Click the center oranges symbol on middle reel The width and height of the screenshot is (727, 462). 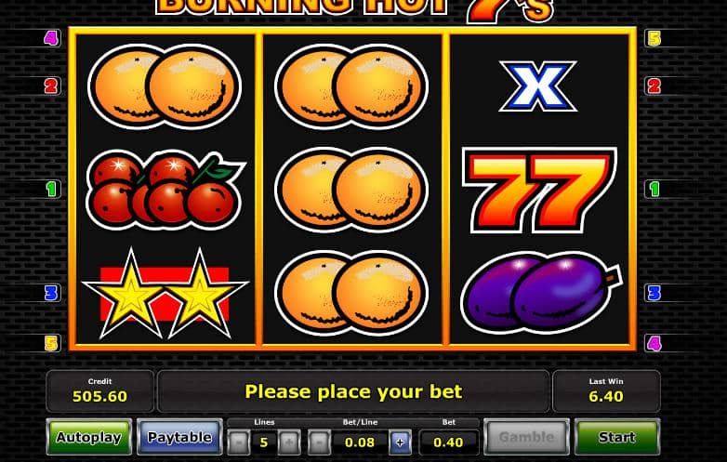[x=351, y=190]
